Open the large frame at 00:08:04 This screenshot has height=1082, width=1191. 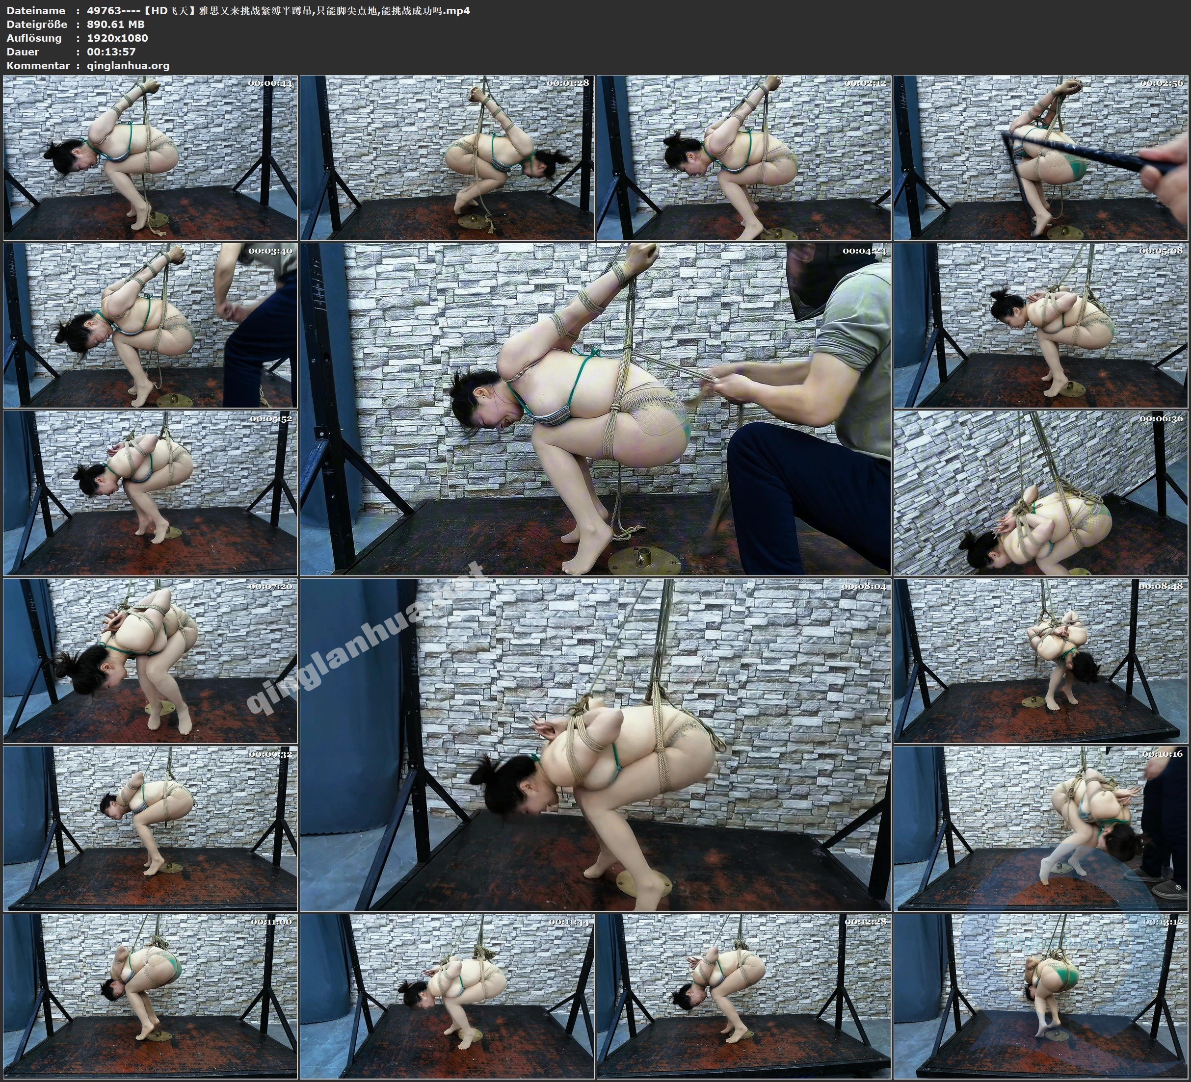tap(596, 744)
